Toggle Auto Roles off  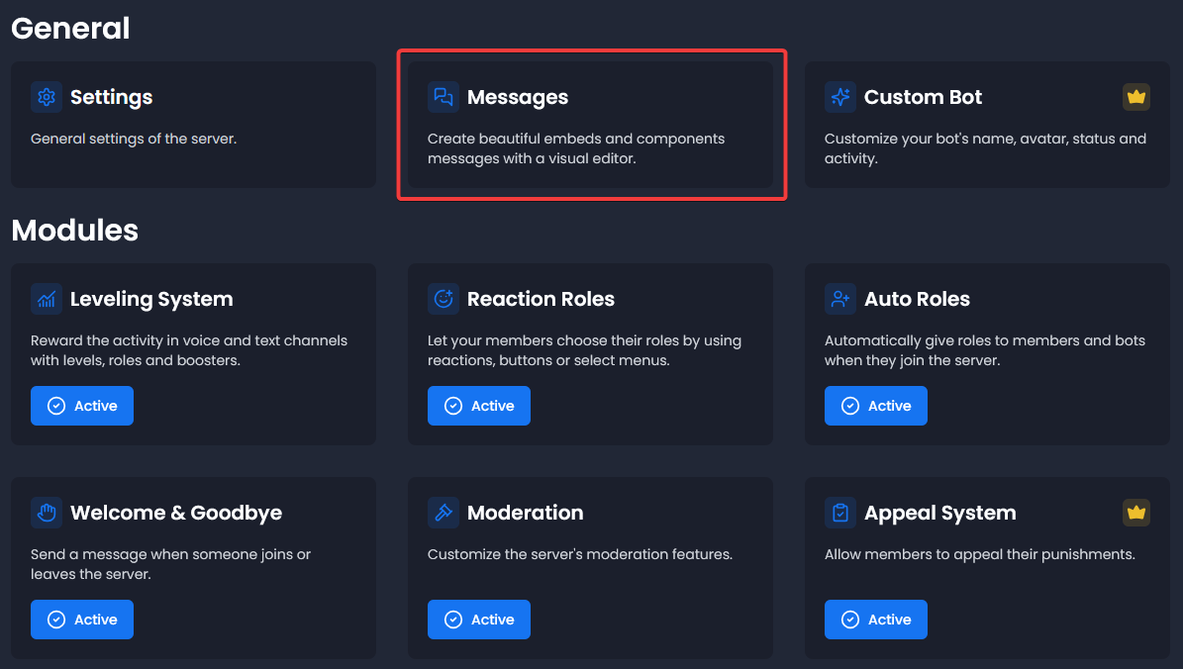tap(876, 406)
